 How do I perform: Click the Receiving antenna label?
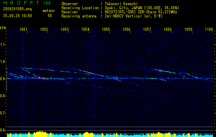point(79,16)
